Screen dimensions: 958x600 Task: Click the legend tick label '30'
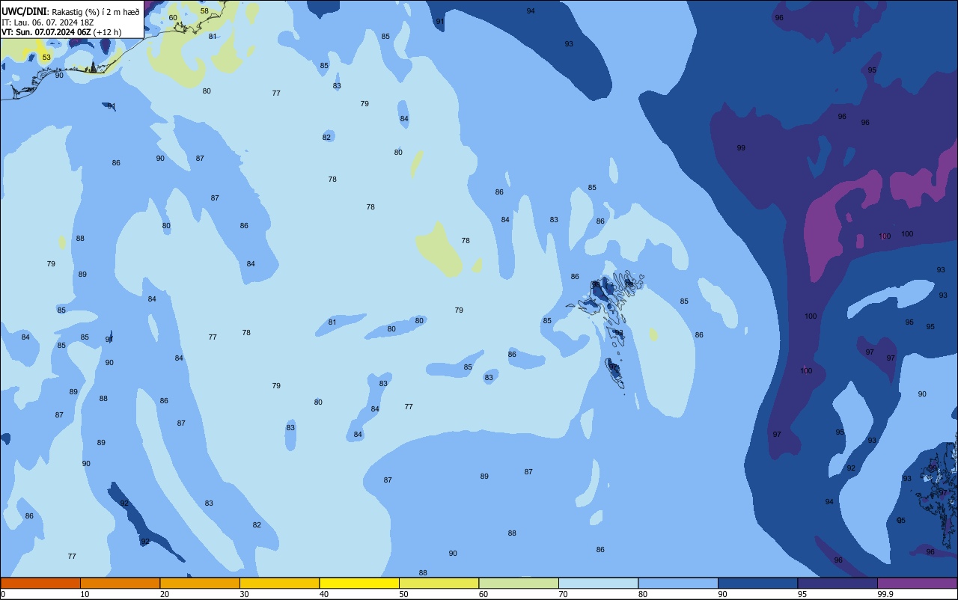(244, 594)
